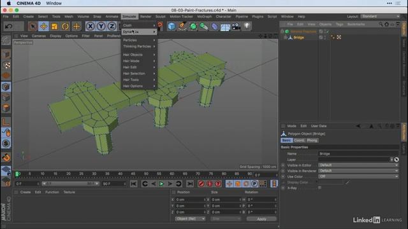Switch to Points mode in left palette
Image resolution: width=408 pixels, height=229 pixels.
pos(6,87)
